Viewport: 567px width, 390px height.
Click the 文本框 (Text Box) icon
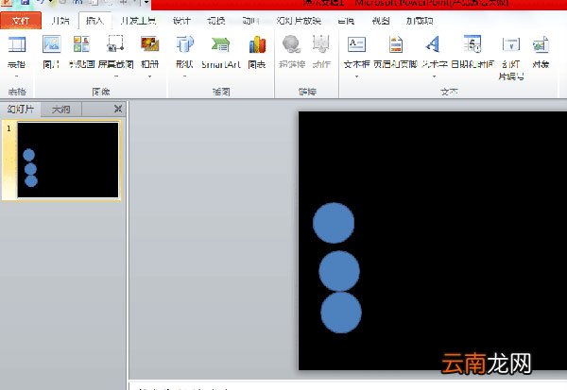click(356, 44)
